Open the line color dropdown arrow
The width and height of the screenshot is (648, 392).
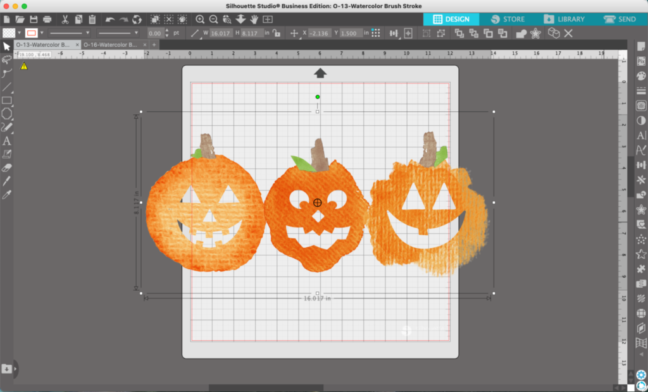click(41, 33)
